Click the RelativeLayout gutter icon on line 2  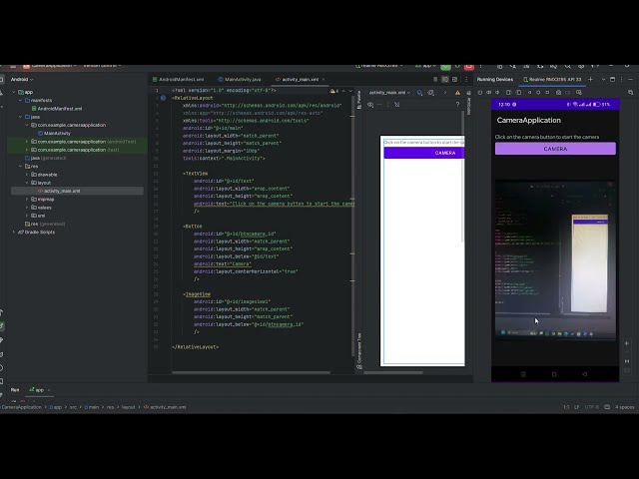pos(163,98)
